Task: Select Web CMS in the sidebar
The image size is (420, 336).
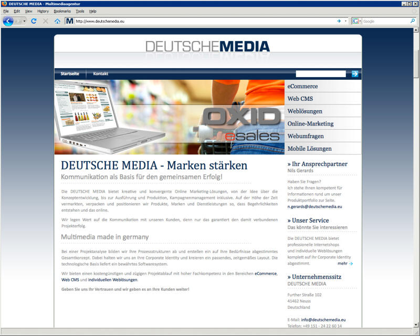Action: click(301, 98)
